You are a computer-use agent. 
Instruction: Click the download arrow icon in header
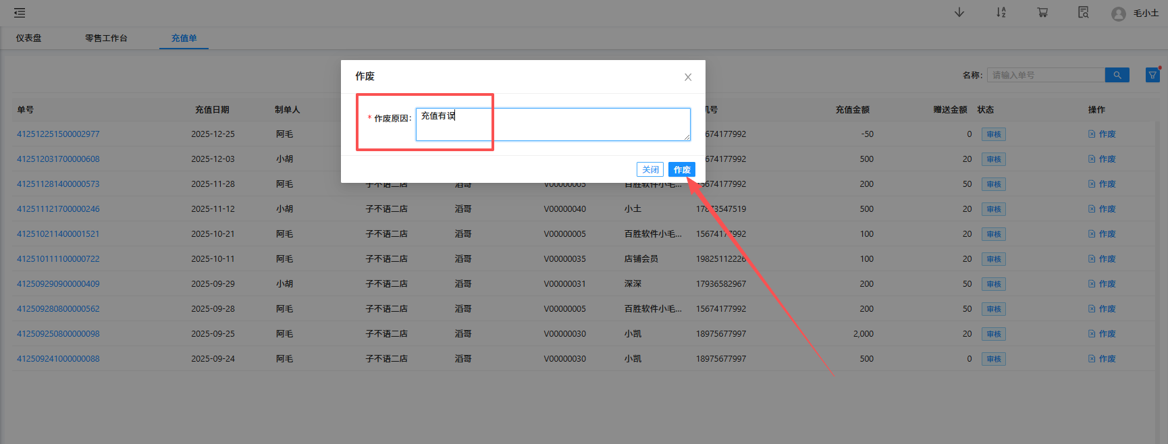tap(959, 13)
